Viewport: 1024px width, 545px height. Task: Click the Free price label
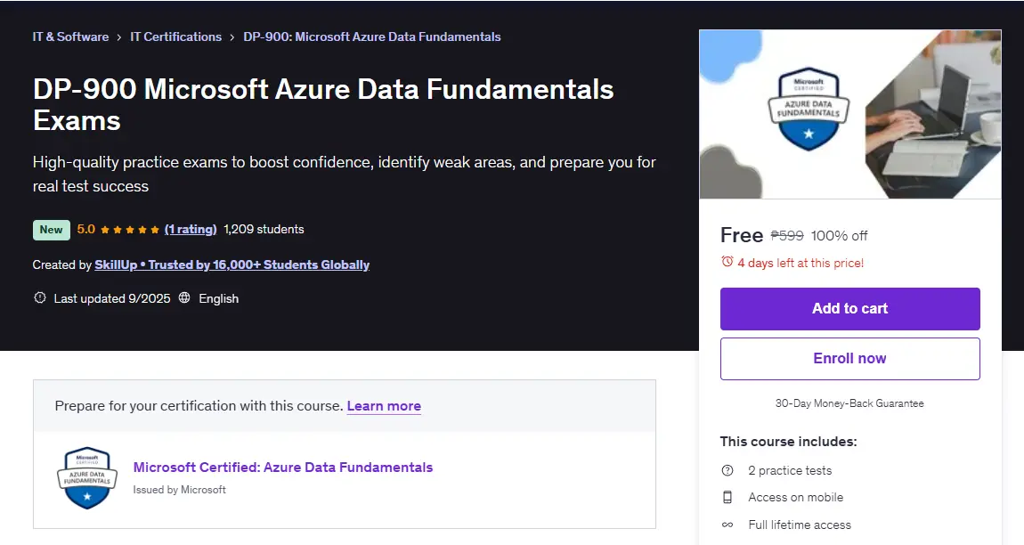[x=741, y=235]
